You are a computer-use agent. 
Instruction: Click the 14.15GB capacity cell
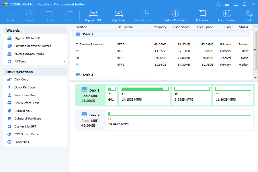(x=161, y=51)
